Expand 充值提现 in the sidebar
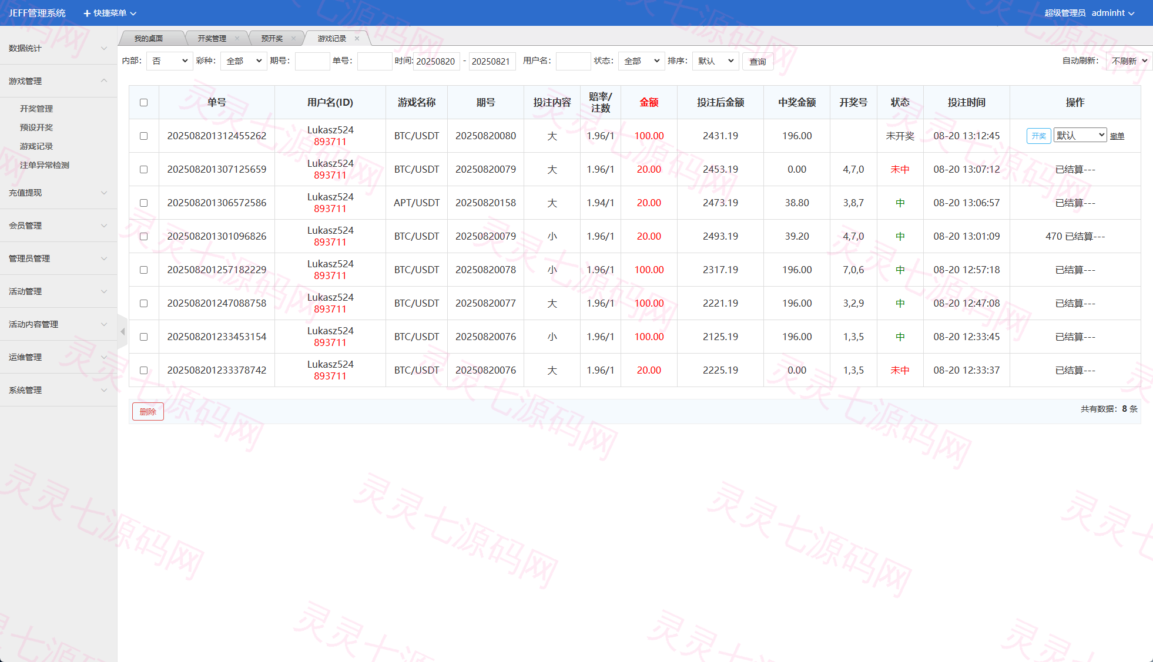Viewport: 1153px width, 662px height. pyautogui.click(x=58, y=193)
